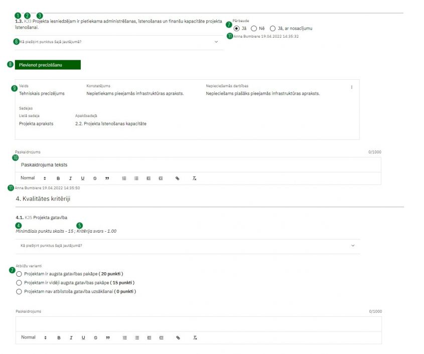Click the Projekta apraksts section value
Viewport: 424px width, 354px height.
[36, 124]
